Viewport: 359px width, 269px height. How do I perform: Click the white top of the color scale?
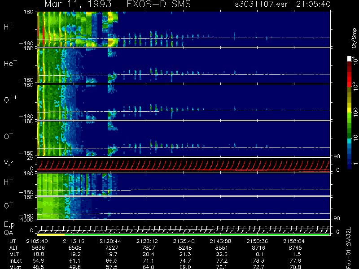(350, 59)
